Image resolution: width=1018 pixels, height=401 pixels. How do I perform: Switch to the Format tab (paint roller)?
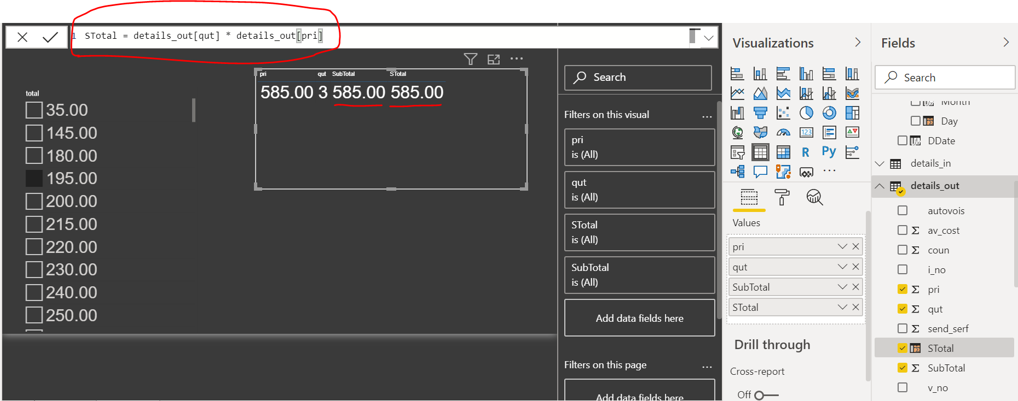point(782,197)
